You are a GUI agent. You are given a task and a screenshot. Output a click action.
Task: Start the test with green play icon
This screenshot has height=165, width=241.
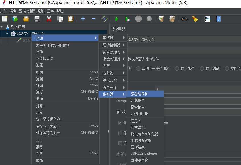coord(117,19)
